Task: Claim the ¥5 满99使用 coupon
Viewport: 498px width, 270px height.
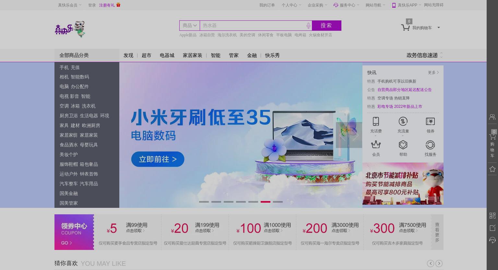Action: point(128,232)
